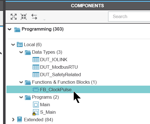Click the Expand All toolbar icon
150x124 pixels.
pos(14,17)
